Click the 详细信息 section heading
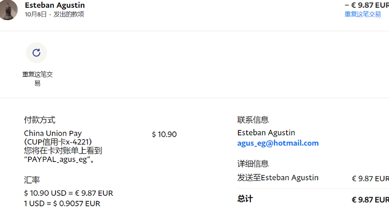The image size is (389, 210). click(x=253, y=163)
